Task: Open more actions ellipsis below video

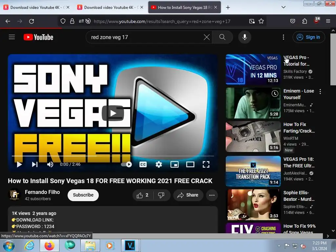Action: 212,195
